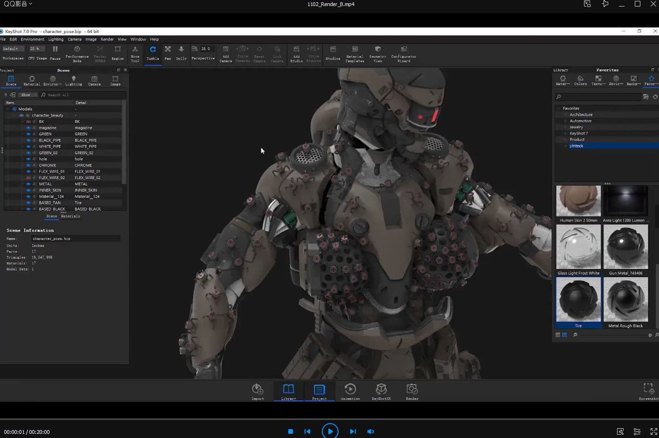Switch to the Materials sub-tab
659x438 pixels.
pos(70,216)
